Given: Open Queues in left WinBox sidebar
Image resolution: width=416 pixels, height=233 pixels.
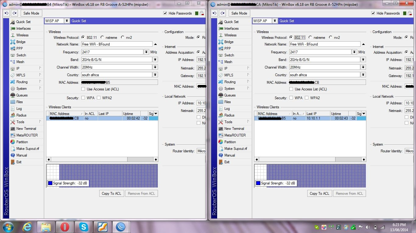Looking at the screenshot, I should (x=22, y=95).
